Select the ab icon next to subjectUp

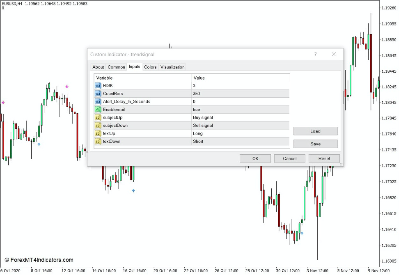(x=98, y=117)
